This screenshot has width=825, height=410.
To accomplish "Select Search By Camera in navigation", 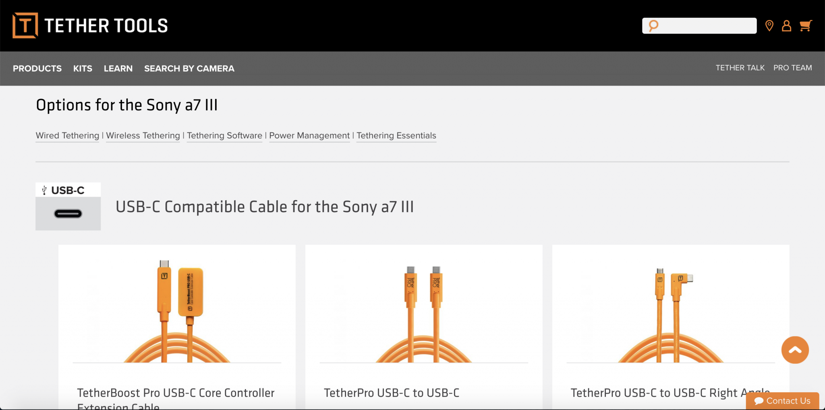I will [189, 68].
